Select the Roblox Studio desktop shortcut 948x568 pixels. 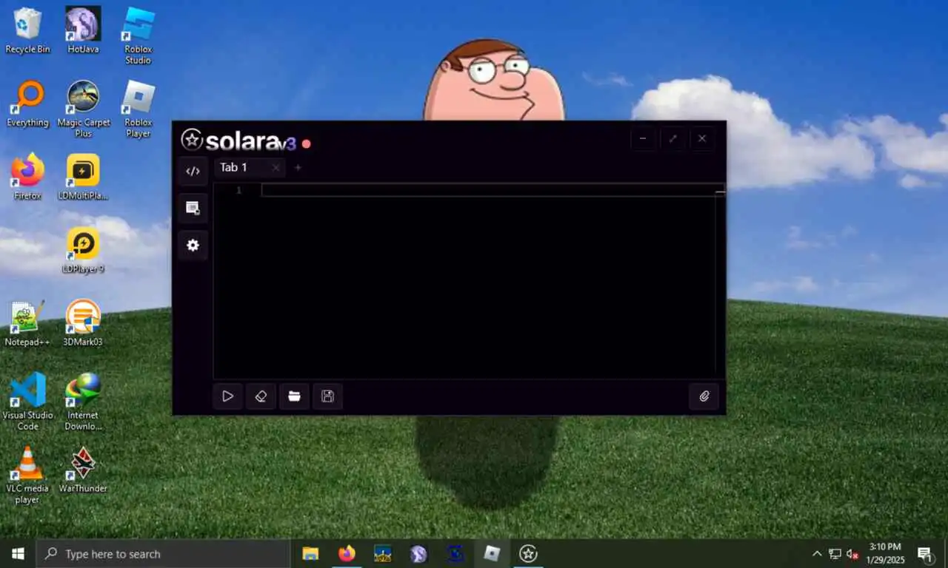click(138, 35)
